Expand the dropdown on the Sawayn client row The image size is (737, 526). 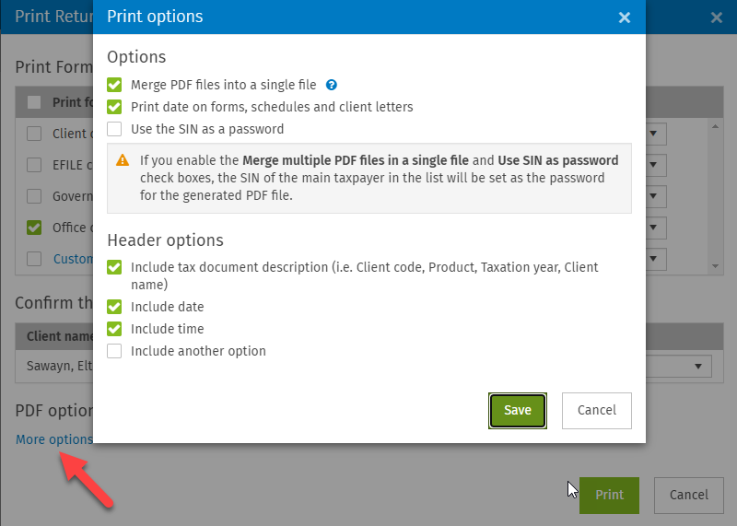click(698, 367)
